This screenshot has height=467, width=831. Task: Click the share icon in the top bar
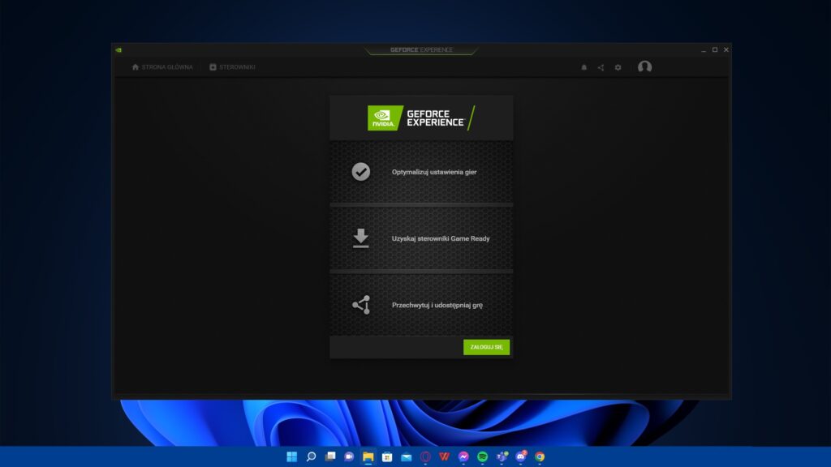(x=601, y=67)
